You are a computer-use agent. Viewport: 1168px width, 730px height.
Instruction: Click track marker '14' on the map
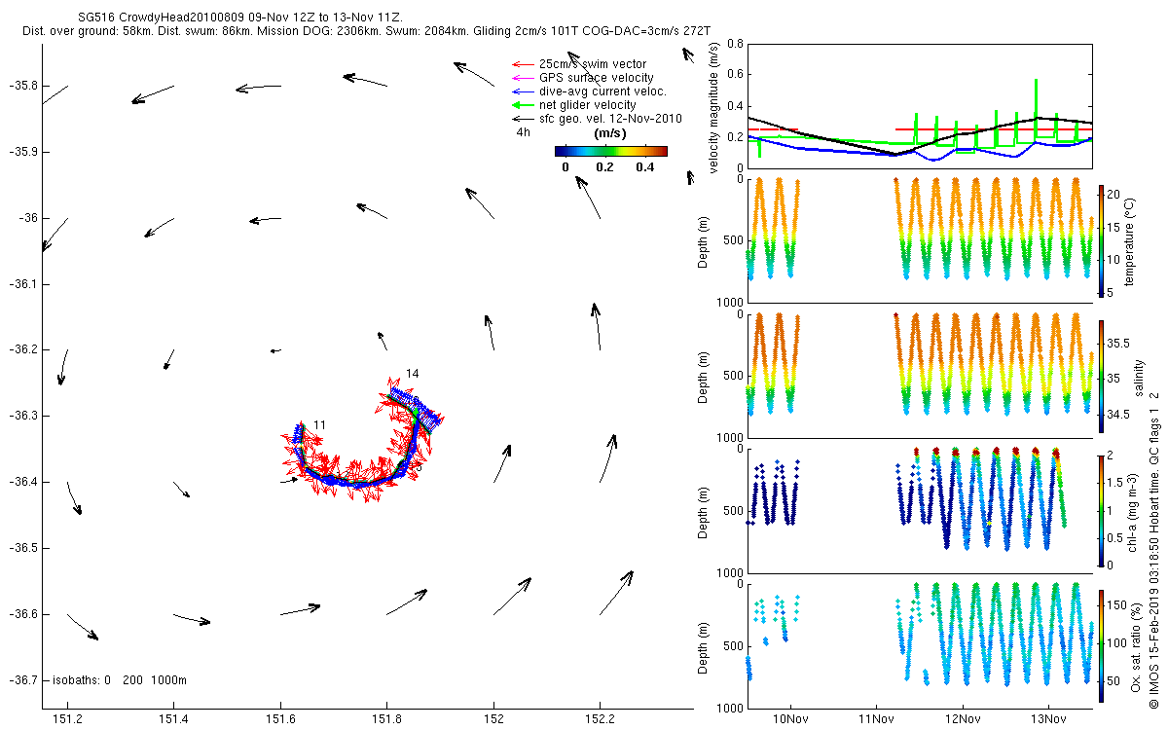tap(413, 374)
